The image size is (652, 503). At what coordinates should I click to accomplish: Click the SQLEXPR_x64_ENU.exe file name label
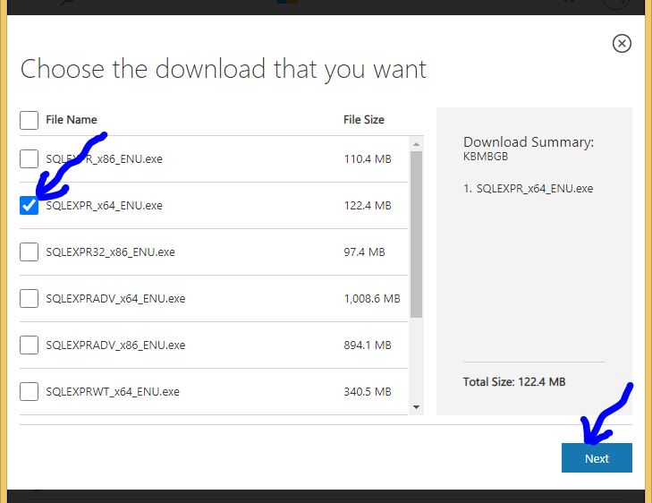[x=104, y=206]
